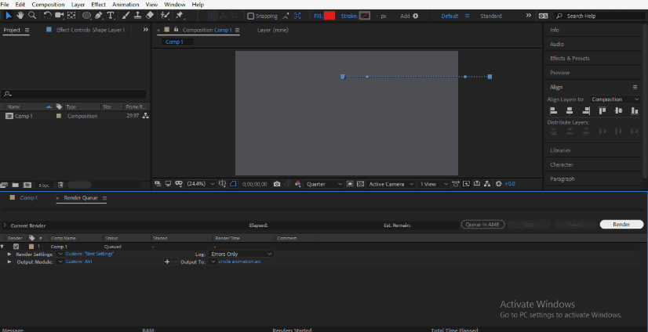Select the Hand tool
The height and width of the screenshot is (332, 648).
tap(20, 15)
